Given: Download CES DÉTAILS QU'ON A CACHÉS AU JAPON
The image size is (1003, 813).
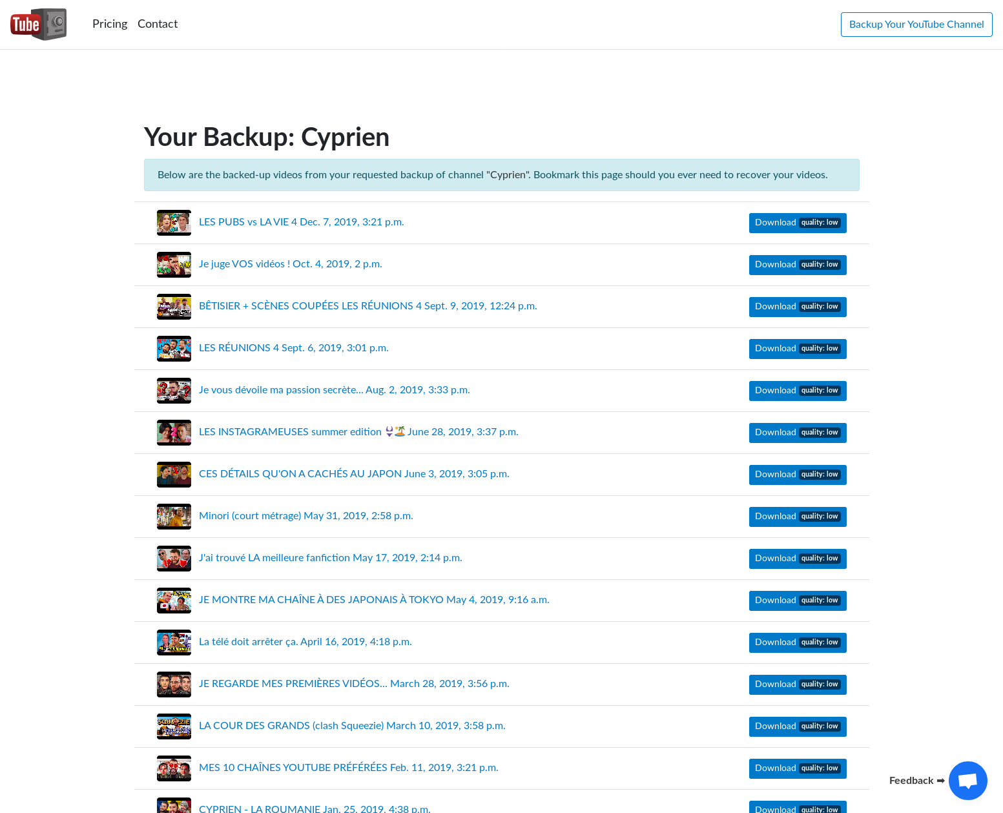Looking at the screenshot, I should pos(798,475).
